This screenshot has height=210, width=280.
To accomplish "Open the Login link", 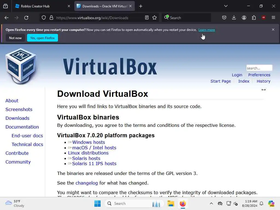I will [237, 75].
